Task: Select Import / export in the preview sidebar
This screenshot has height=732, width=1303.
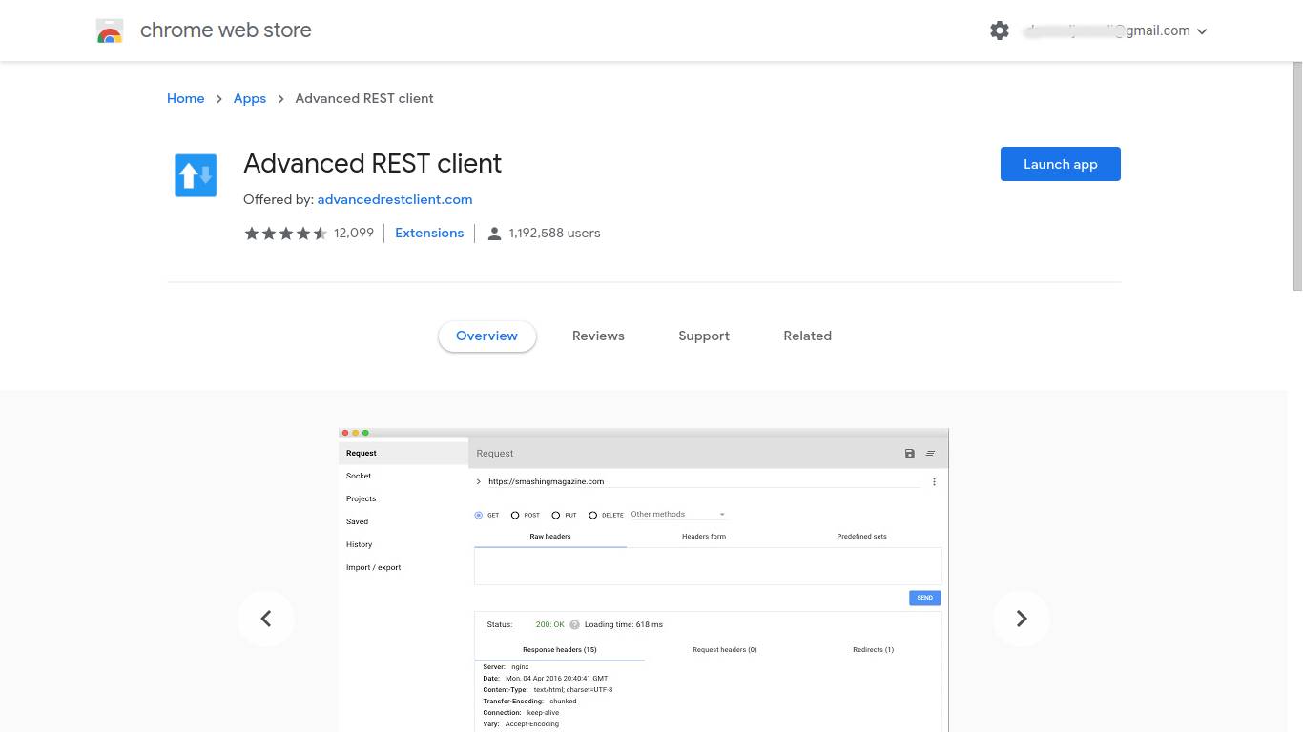Action: point(374,567)
